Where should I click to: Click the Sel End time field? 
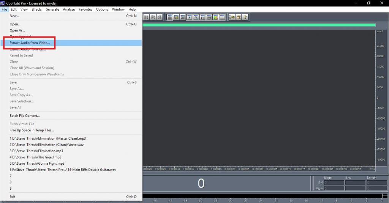[x=355, y=183]
